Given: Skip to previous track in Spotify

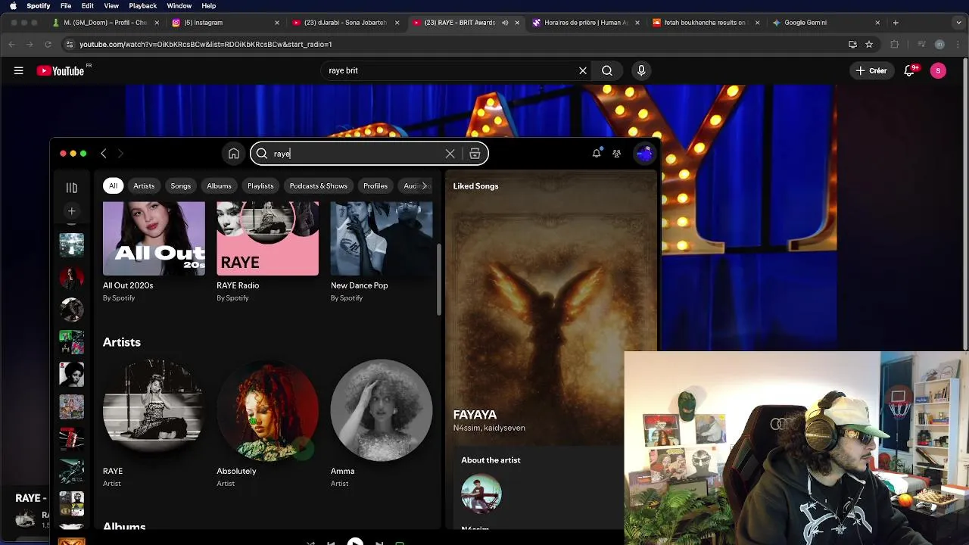Looking at the screenshot, I should point(331,543).
